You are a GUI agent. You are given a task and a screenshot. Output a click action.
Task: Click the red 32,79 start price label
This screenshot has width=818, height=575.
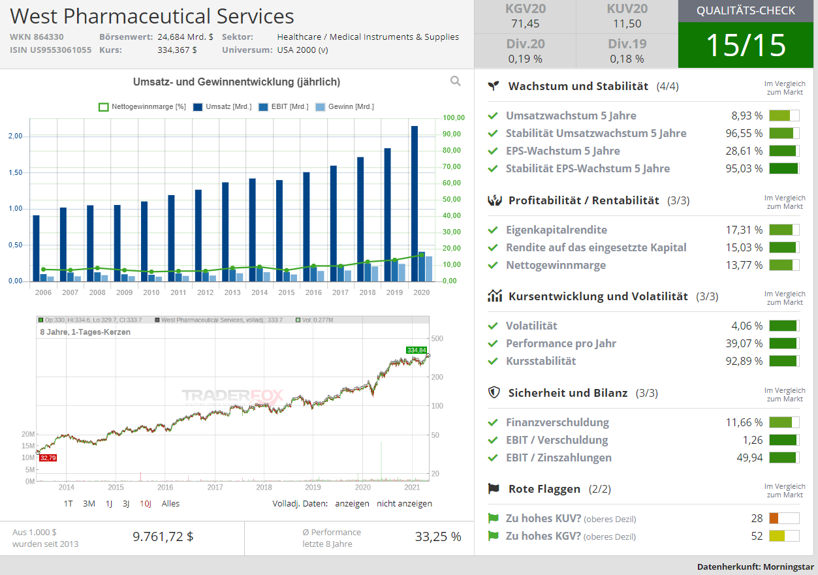pyautogui.click(x=48, y=458)
